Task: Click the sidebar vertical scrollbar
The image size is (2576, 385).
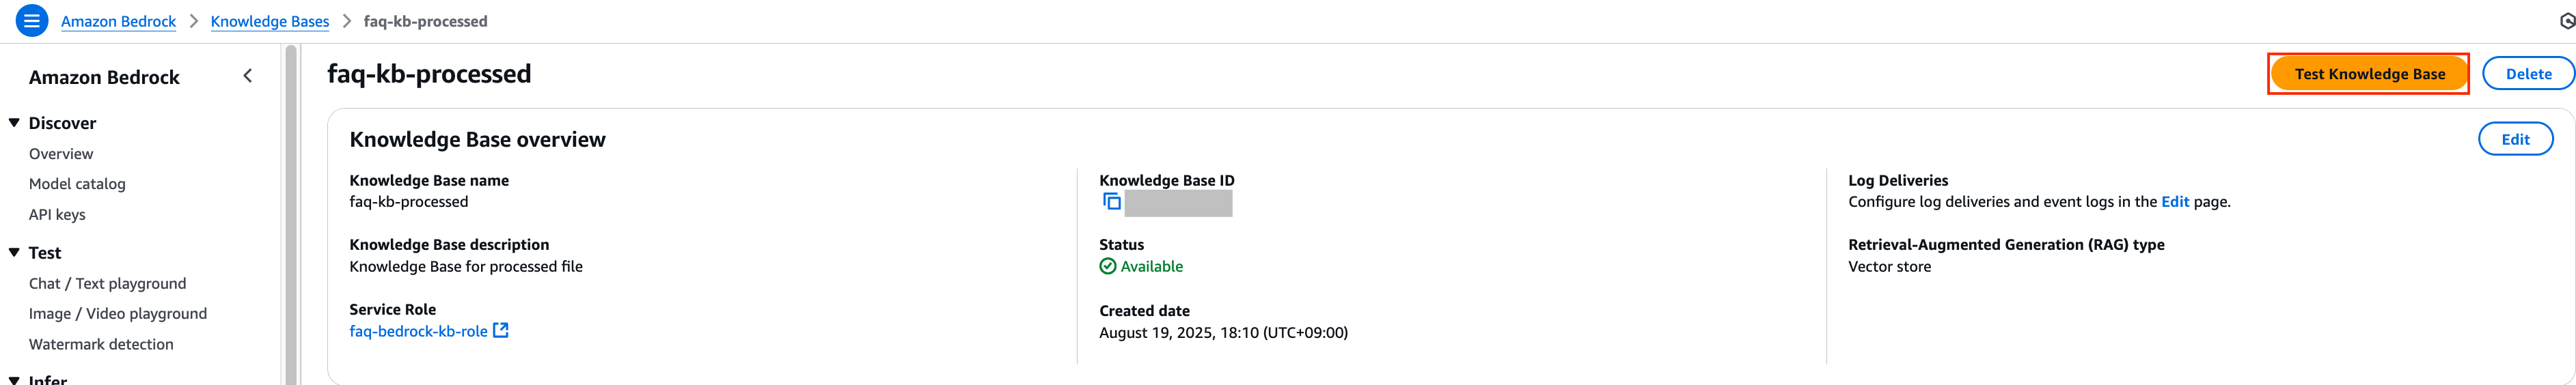Action: pos(291,215)
